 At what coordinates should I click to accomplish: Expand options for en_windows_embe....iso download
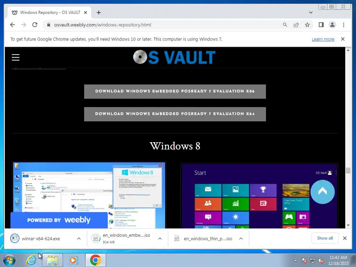tap(160, 238)
